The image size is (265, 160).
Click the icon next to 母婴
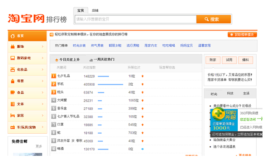coord(13,81)
